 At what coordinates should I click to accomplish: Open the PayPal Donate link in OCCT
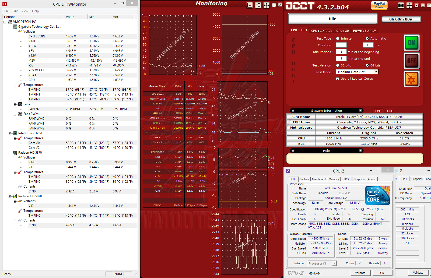coord(379,5)
